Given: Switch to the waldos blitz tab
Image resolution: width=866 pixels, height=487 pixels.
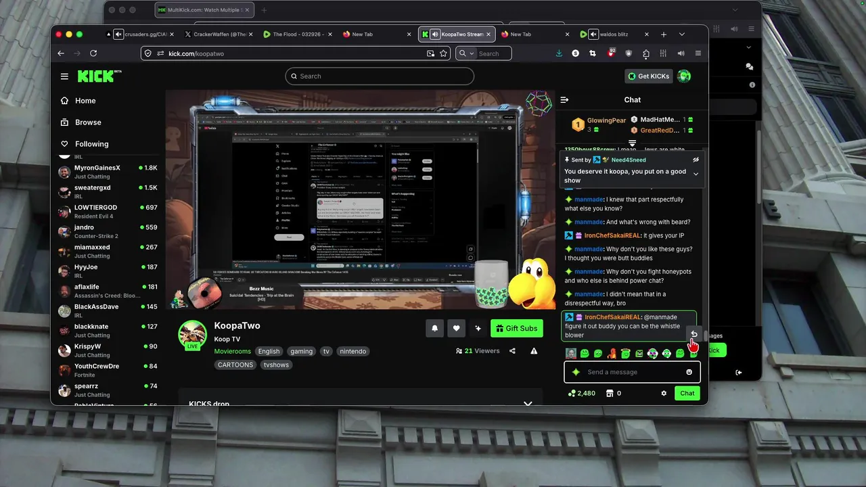Looking at the screenshot, I should pos(614,34).
